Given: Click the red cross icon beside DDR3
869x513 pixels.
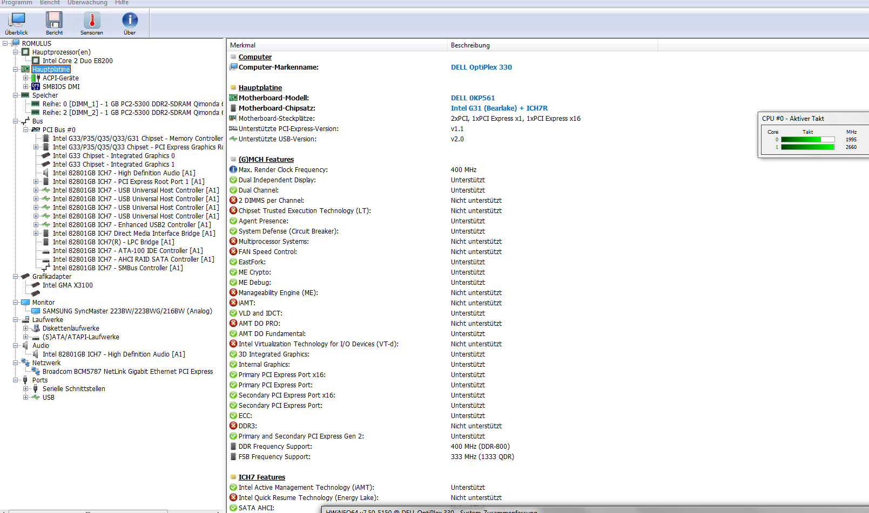Looking at the screenshot, I should click(233, 426).
